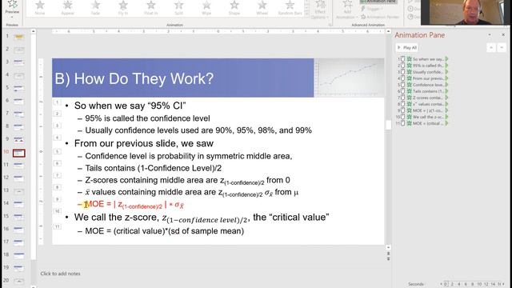Click the star icon of animation 8

tap(409, 104)
